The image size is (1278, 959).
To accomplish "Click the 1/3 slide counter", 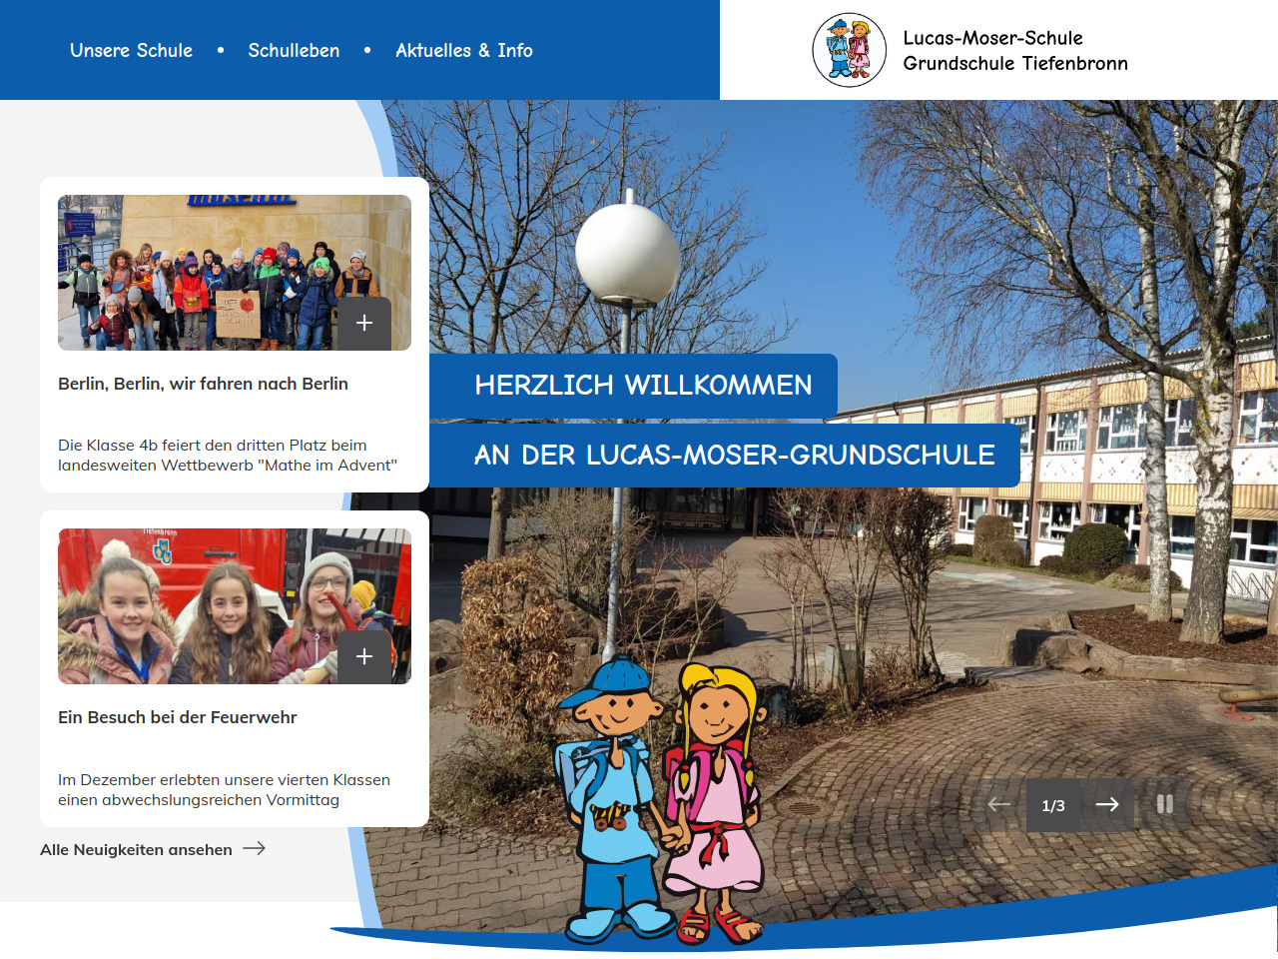I will [1053, 805].
